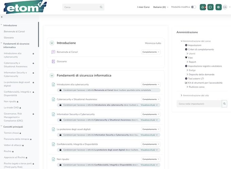Open Completamento dropdown for Benvenuta al Corso!
Image resolution: width=231 pixels, height=169 pixels.
(x=151, y=52)
